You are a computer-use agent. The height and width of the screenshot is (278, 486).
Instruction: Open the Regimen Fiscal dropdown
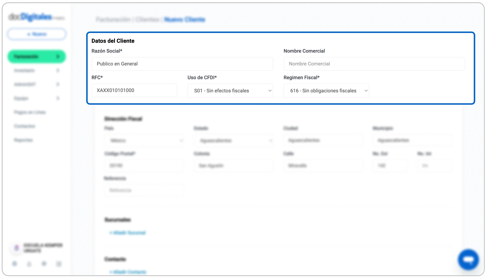326,91
